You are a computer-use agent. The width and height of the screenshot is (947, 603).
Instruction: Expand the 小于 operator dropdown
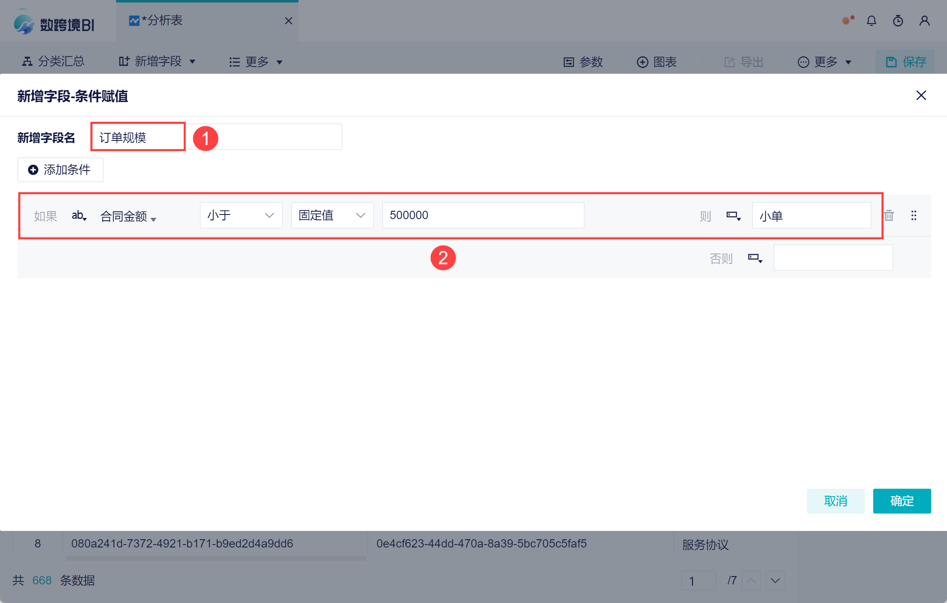click(241, 215)
